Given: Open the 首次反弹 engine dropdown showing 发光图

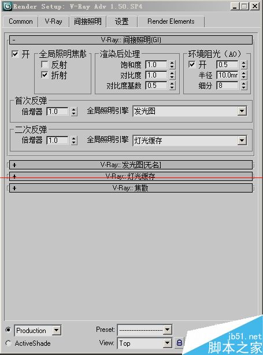Looking at the screenshot, I should click(190, 111).
